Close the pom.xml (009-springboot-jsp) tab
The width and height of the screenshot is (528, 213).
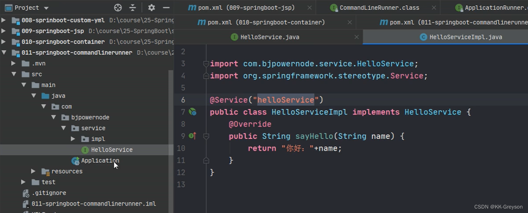[309, 7]
